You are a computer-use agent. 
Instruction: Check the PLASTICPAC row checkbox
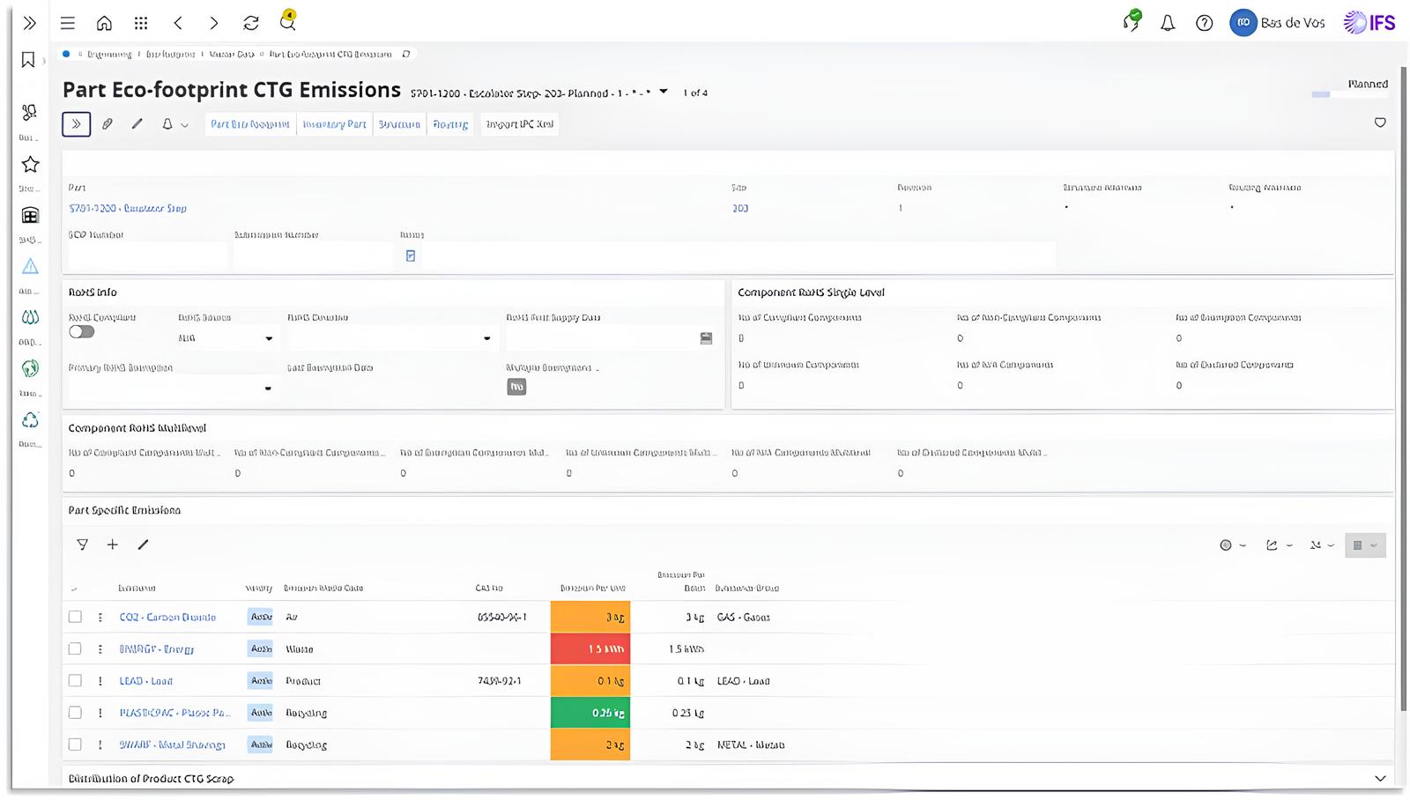pyautogui.click(x=75, y=712)
